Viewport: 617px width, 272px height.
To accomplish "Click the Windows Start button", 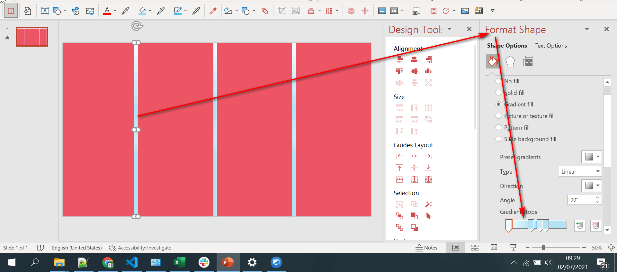I will tap(11, 262).
